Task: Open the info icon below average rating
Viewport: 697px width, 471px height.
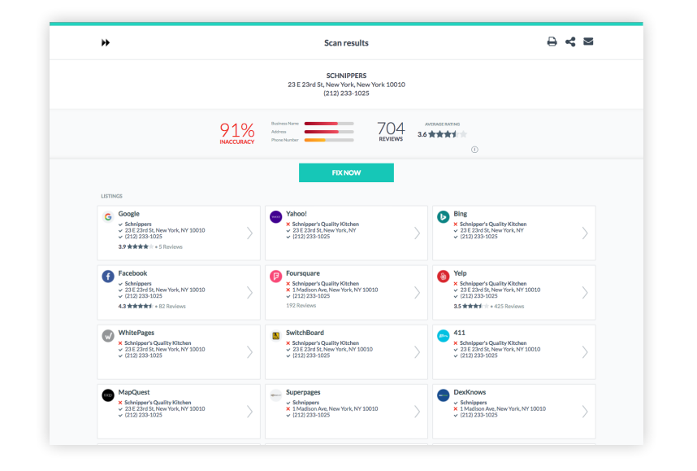Action: coord(474,150)
